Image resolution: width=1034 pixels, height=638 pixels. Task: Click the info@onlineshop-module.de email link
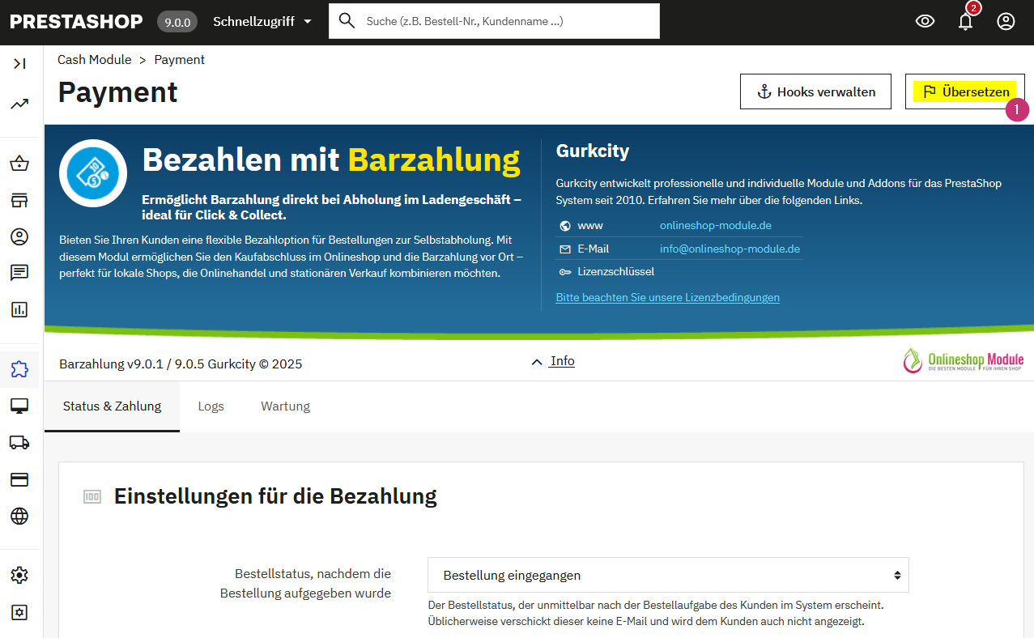tap(730, 249)
